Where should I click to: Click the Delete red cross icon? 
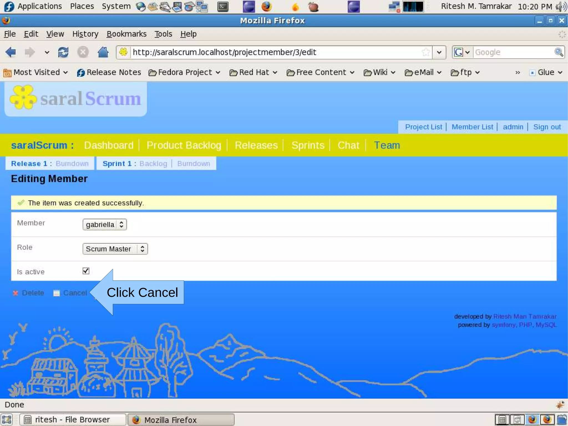point(16,293)
